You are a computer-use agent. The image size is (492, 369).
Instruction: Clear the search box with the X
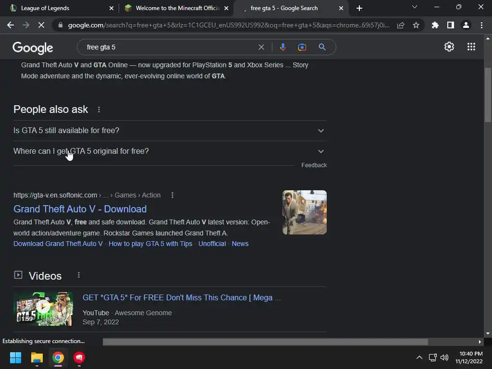(x=261, y=47)
